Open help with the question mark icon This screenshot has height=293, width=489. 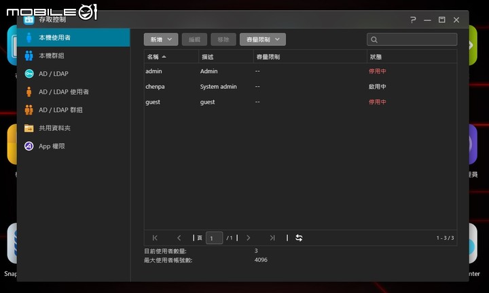[413, 20]
